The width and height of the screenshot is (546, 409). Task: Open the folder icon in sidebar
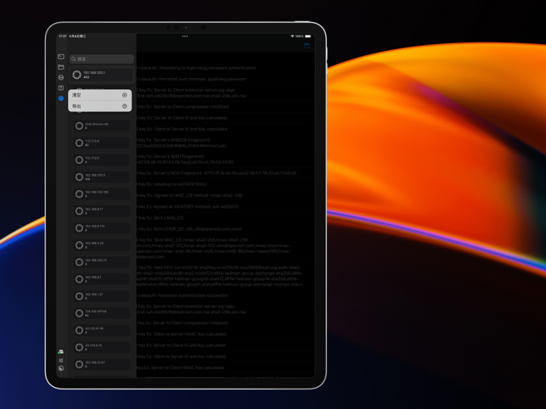(x=61, y=67)
